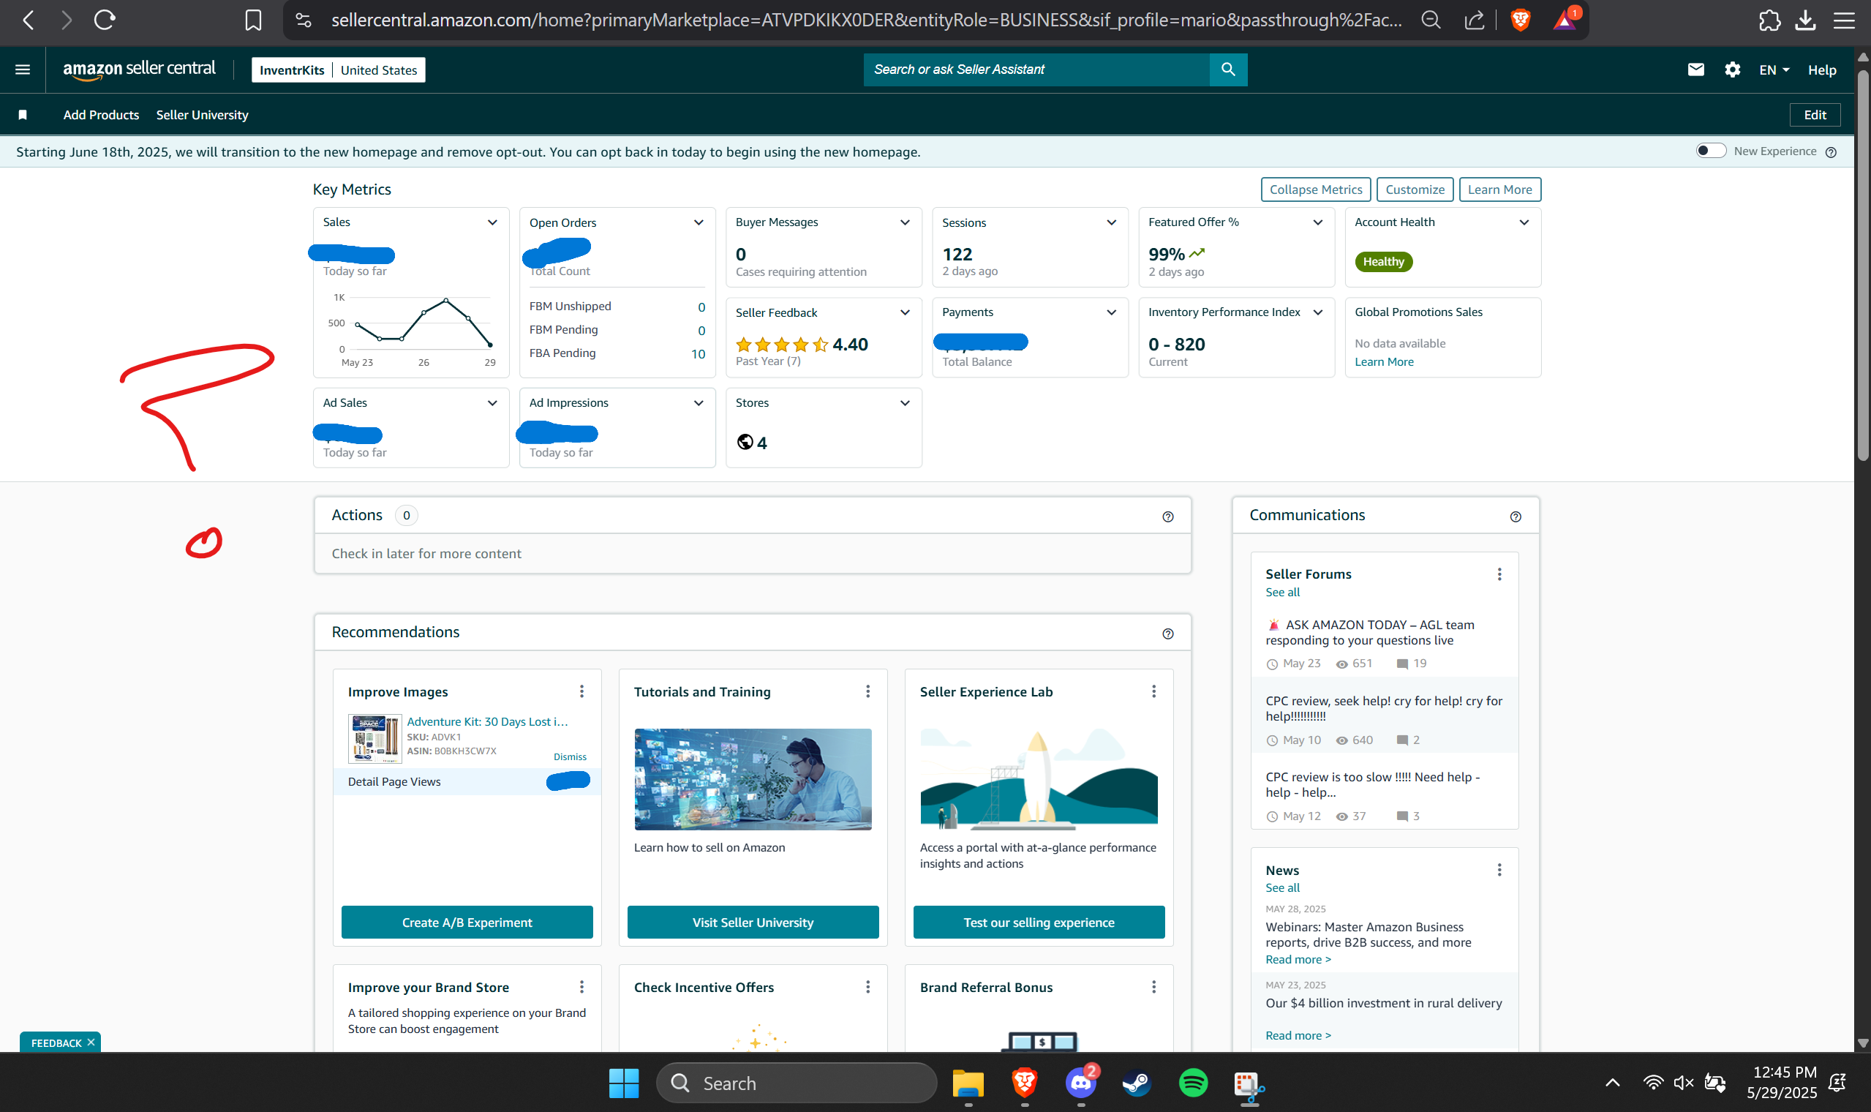The width and height of the screenshot is (1871, 1112).
Task: Click the browser share icon
Action: tap(1474, 20)
